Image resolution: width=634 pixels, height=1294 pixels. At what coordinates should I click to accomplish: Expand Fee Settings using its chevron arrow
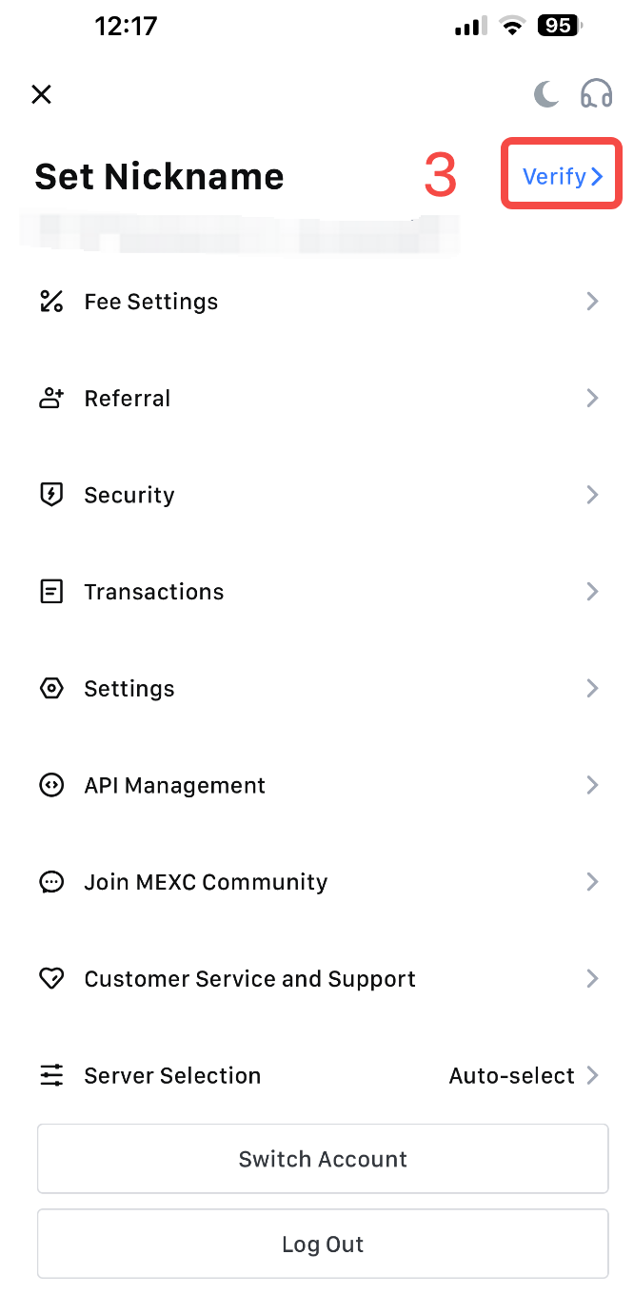coord(592,302)
